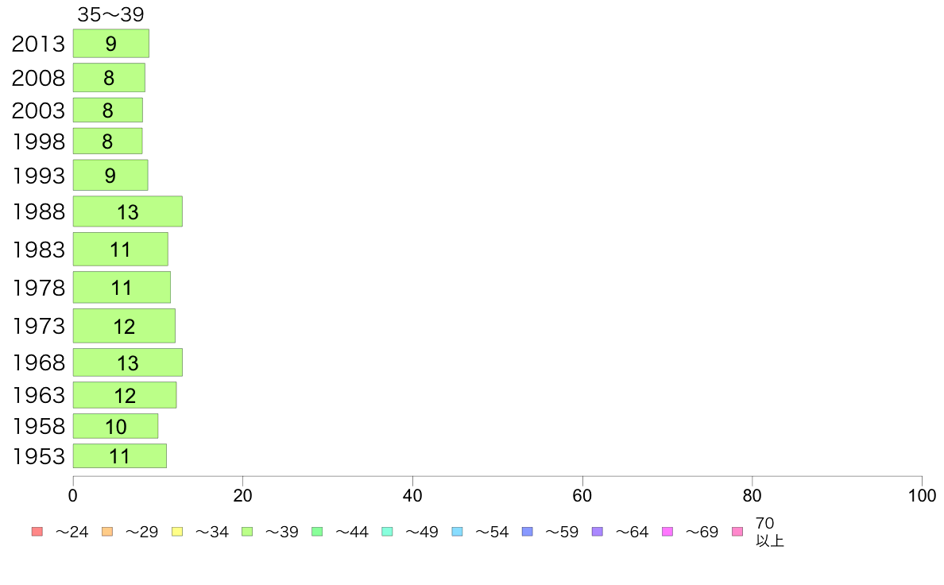Click the ~59 blue legend swatch
Screen dimensions: 944x585
[528, 532]
